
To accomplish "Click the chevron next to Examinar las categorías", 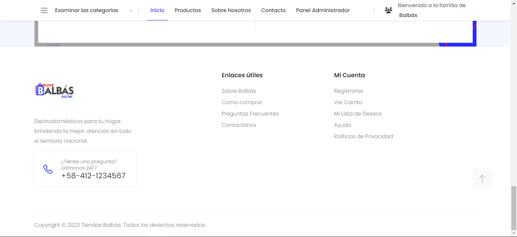I will (x=131, y=11).
